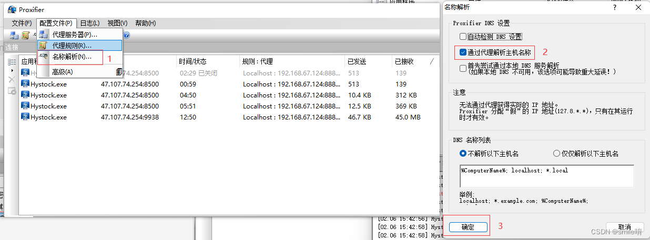650x240 pixels.
Task: Sort by the 已发送 column header
Action: point(369,61)
